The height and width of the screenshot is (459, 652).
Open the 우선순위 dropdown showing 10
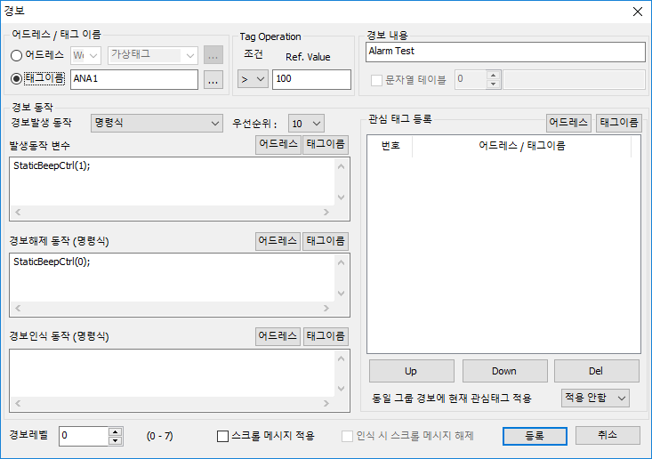pos(306,124)
